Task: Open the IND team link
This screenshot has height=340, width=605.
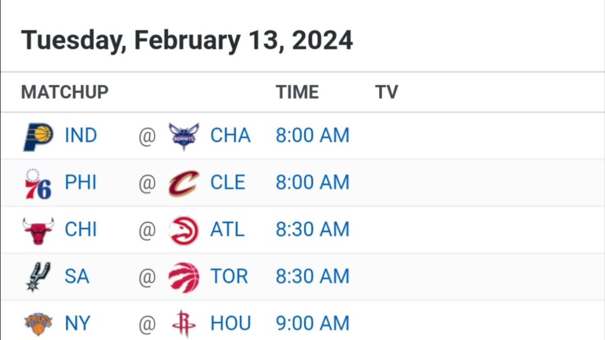Action: 81,135
